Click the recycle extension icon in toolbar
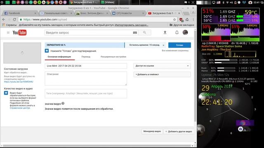 click(187, 19)
